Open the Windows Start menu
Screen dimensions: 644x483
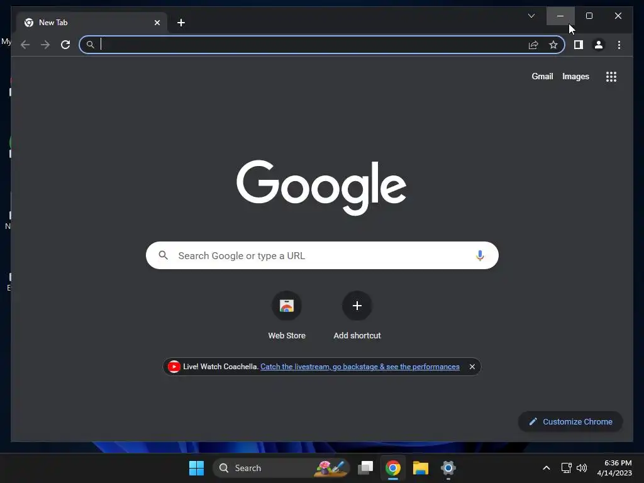tap(196, 468)
